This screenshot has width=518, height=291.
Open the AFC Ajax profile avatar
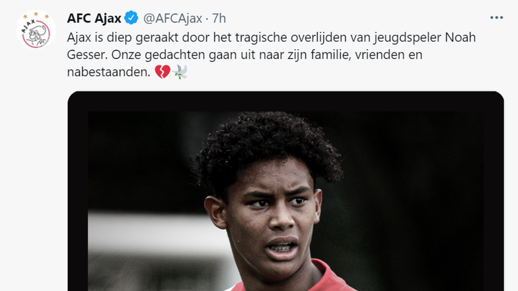point(36,29)
